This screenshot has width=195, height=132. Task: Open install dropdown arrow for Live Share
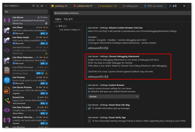[x=47, y=33]
